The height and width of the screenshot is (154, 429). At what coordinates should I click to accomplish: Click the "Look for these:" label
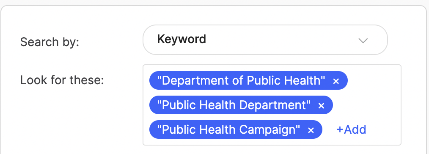(62, 80)
